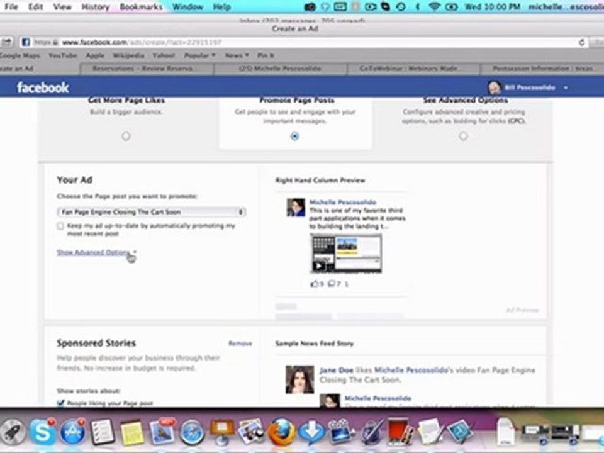Reload the page with the refresh icon
Image resolution: width=604 pixels, height=453 pixels.
581,42
